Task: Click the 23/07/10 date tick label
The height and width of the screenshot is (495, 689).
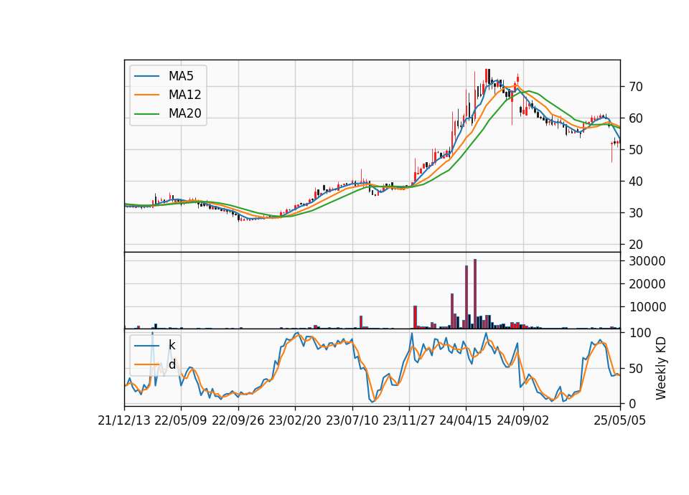Action: [x=352, y=420]
